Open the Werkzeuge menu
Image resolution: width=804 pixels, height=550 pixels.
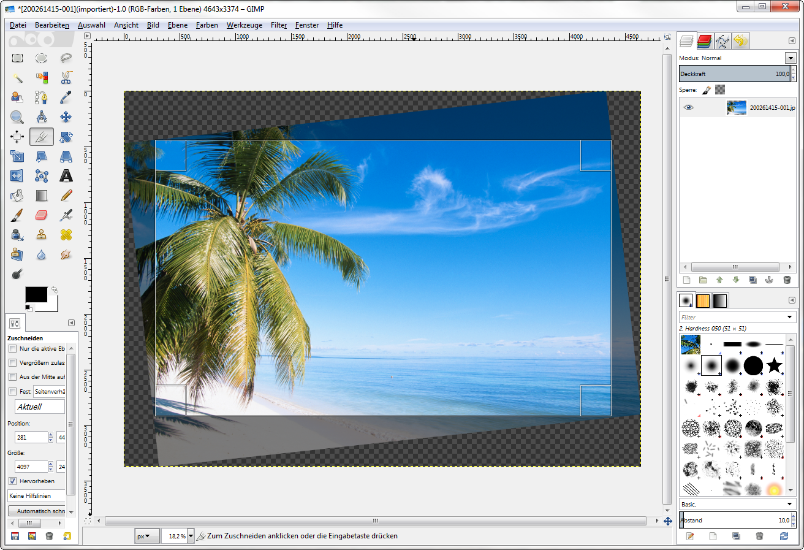click(x=244, y=25)
